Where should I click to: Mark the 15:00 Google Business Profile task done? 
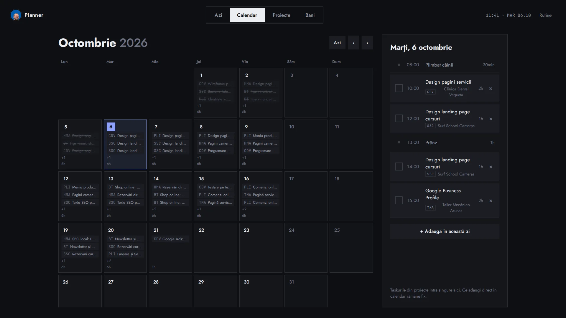399,201
